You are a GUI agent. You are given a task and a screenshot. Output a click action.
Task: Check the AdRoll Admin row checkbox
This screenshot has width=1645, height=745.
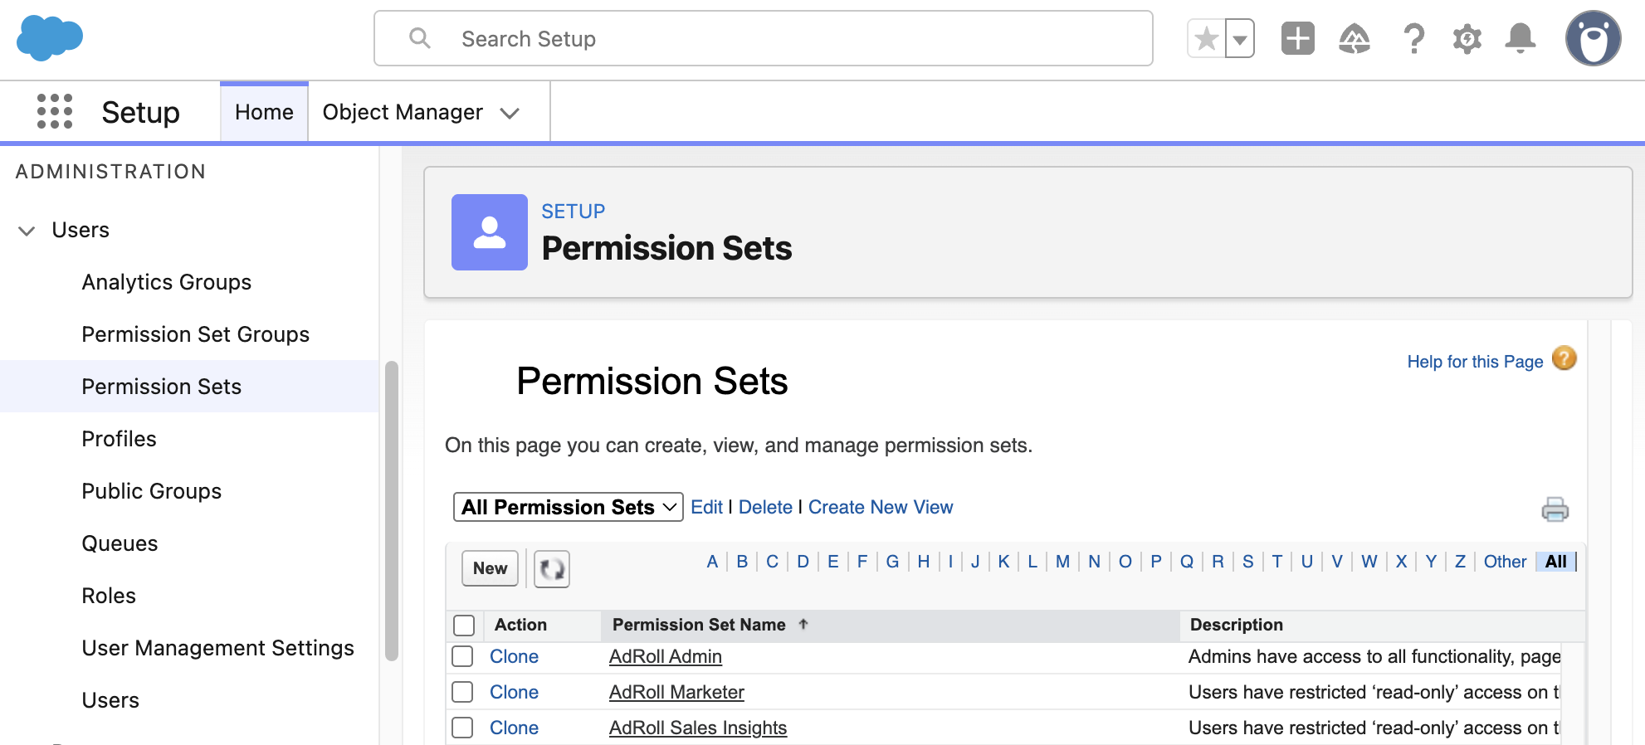[462, 656]
